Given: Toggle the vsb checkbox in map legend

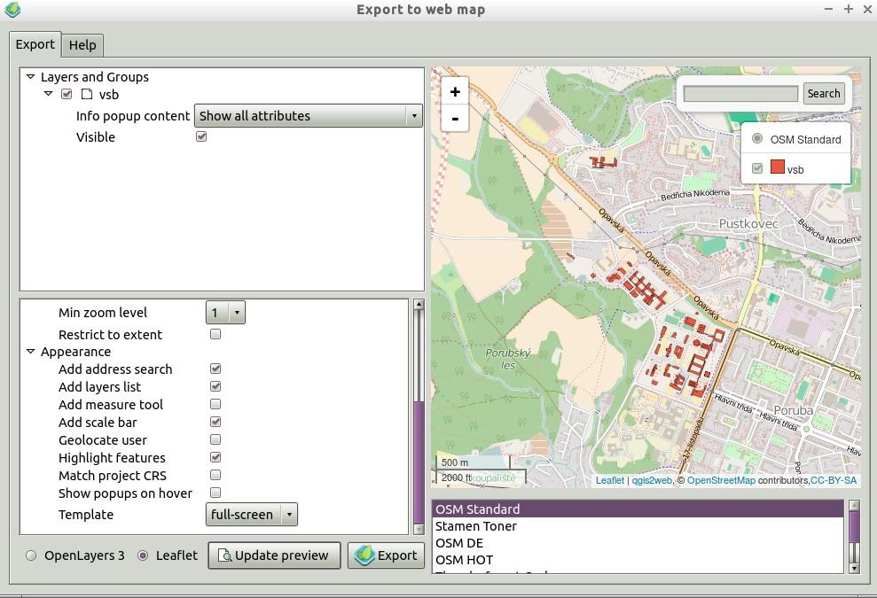Looking at the screenshot, I should 757,168.
